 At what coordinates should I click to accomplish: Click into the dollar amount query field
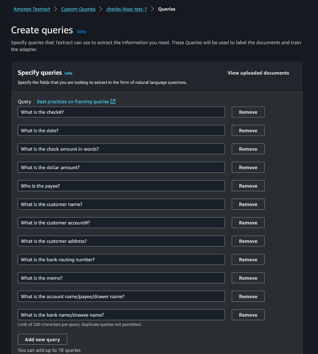tap(121, 167)
